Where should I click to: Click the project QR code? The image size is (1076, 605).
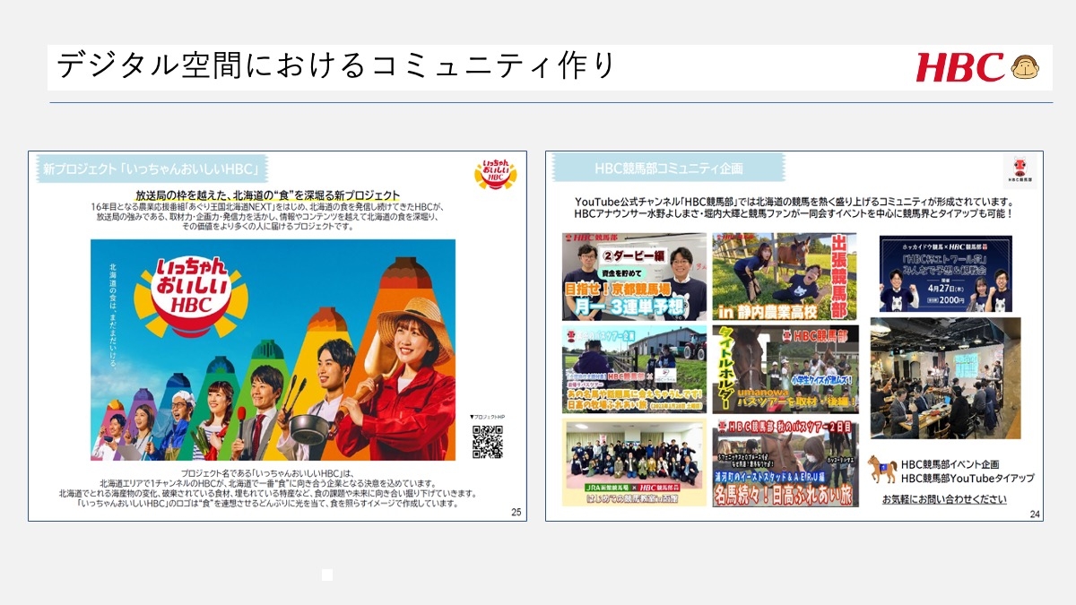487,442
